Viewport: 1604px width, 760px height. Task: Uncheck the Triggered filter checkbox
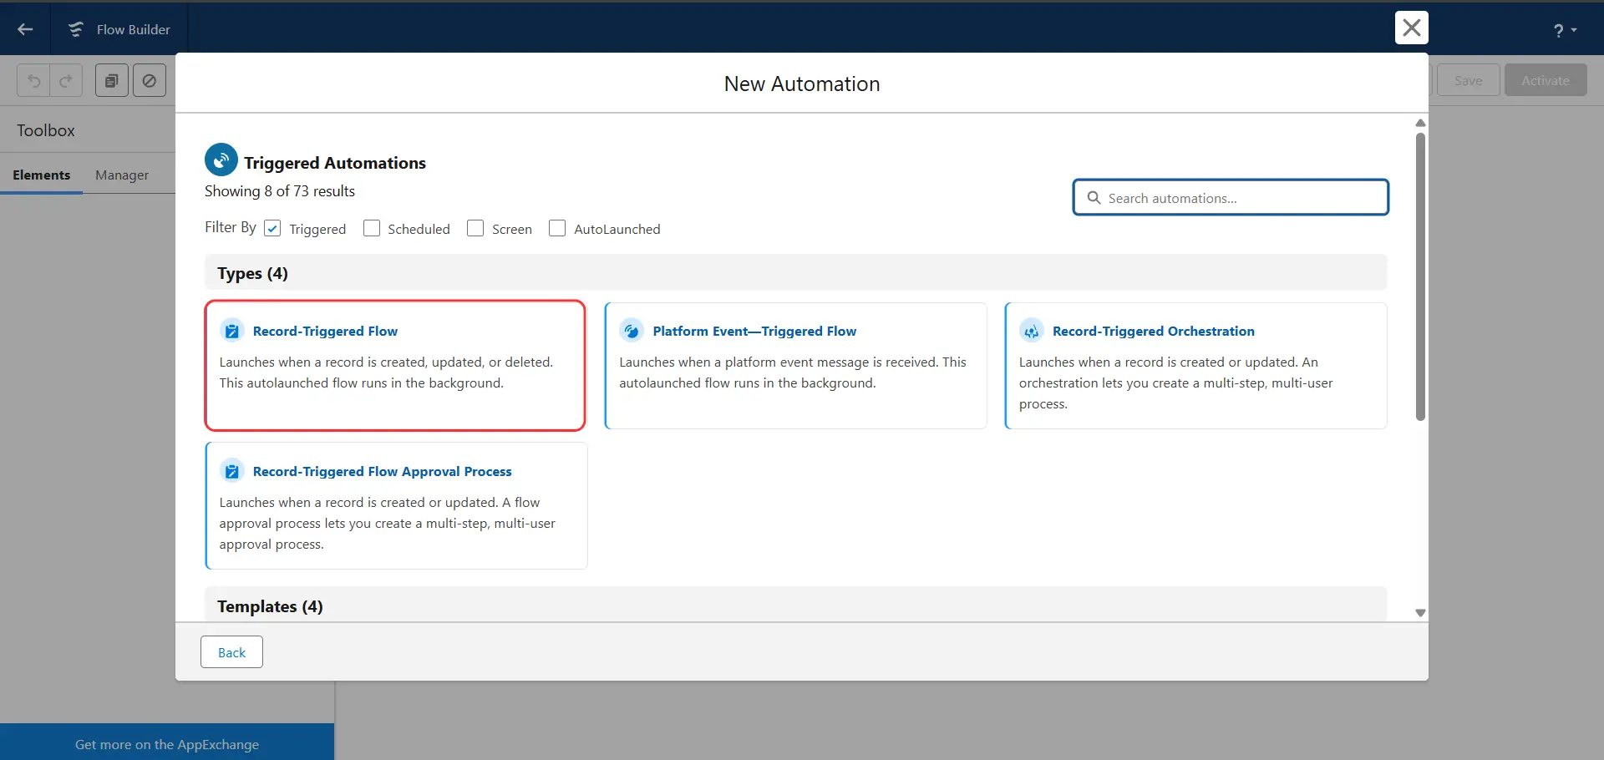(x=272, y=228)
